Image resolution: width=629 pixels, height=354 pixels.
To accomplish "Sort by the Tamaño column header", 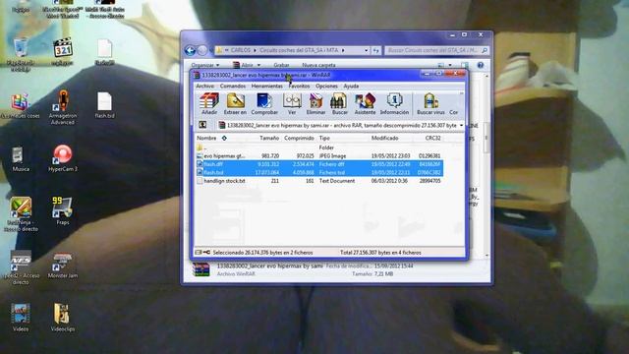I will coord(269,138).
